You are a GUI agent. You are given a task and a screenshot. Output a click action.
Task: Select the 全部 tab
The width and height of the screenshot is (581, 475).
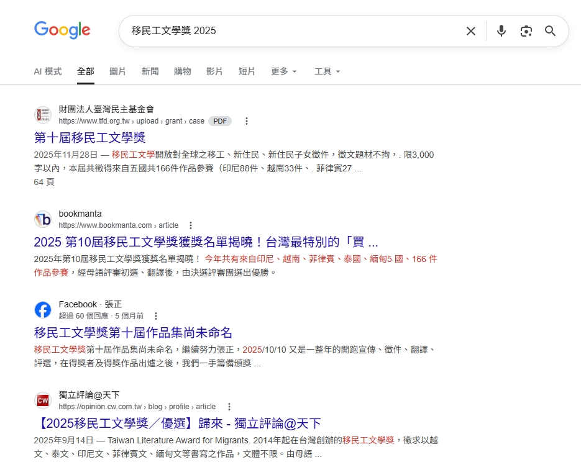(x=86, y=71)
